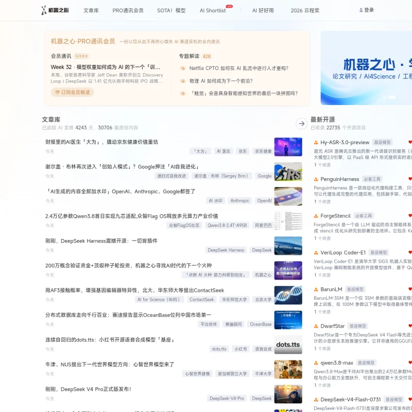Open article 牛津、NUS提出下一代世界模型方向
Viewport: 412px width, 412px height.
(x=110, y=364)
